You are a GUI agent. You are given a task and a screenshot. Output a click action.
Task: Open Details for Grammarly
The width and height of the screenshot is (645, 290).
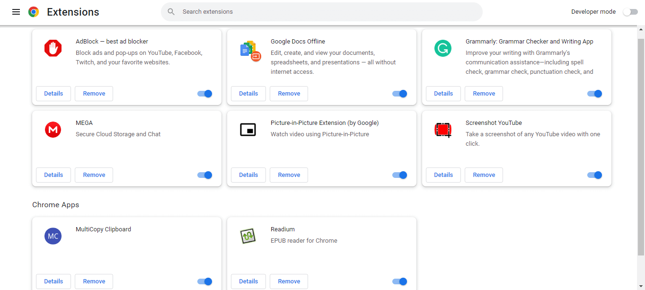click(443, 94)
